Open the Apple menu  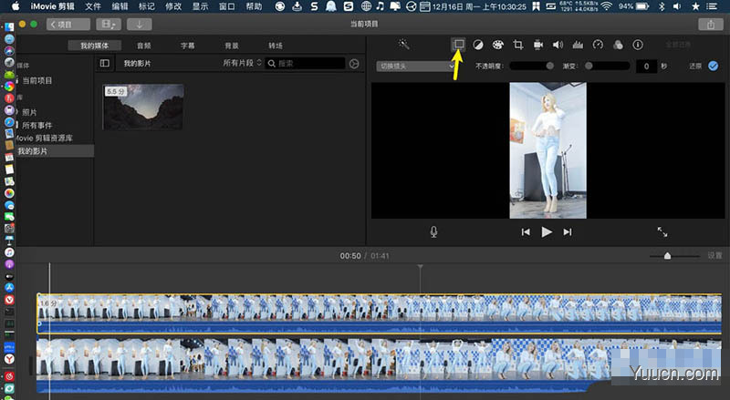(x=16, y=6)
